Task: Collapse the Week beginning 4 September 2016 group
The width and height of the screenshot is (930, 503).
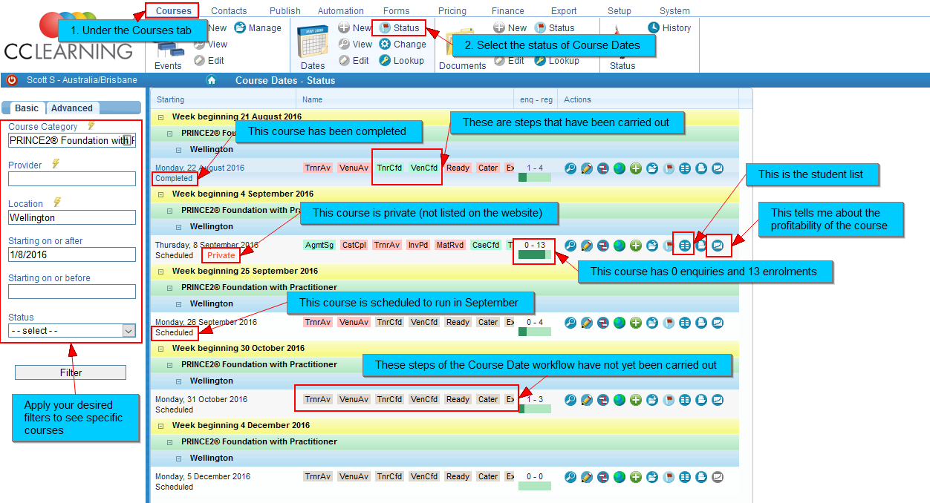Action: coord(160,194)
